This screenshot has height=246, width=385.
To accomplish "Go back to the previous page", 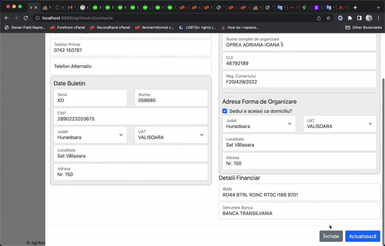I will pos(7,18).
